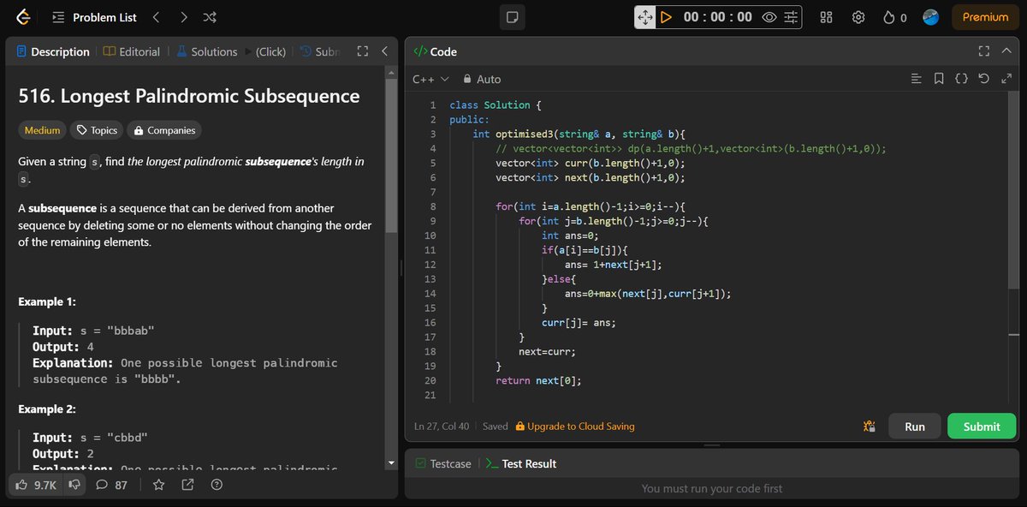
Task: Click the streak fire icon
Action: [888, 17]
